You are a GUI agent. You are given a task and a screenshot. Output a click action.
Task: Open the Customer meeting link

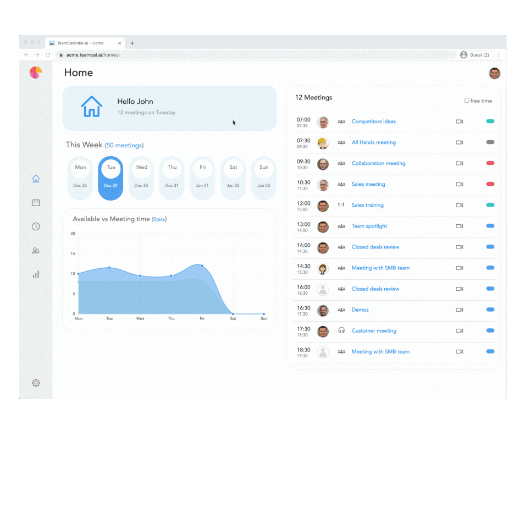coord(374,330)
